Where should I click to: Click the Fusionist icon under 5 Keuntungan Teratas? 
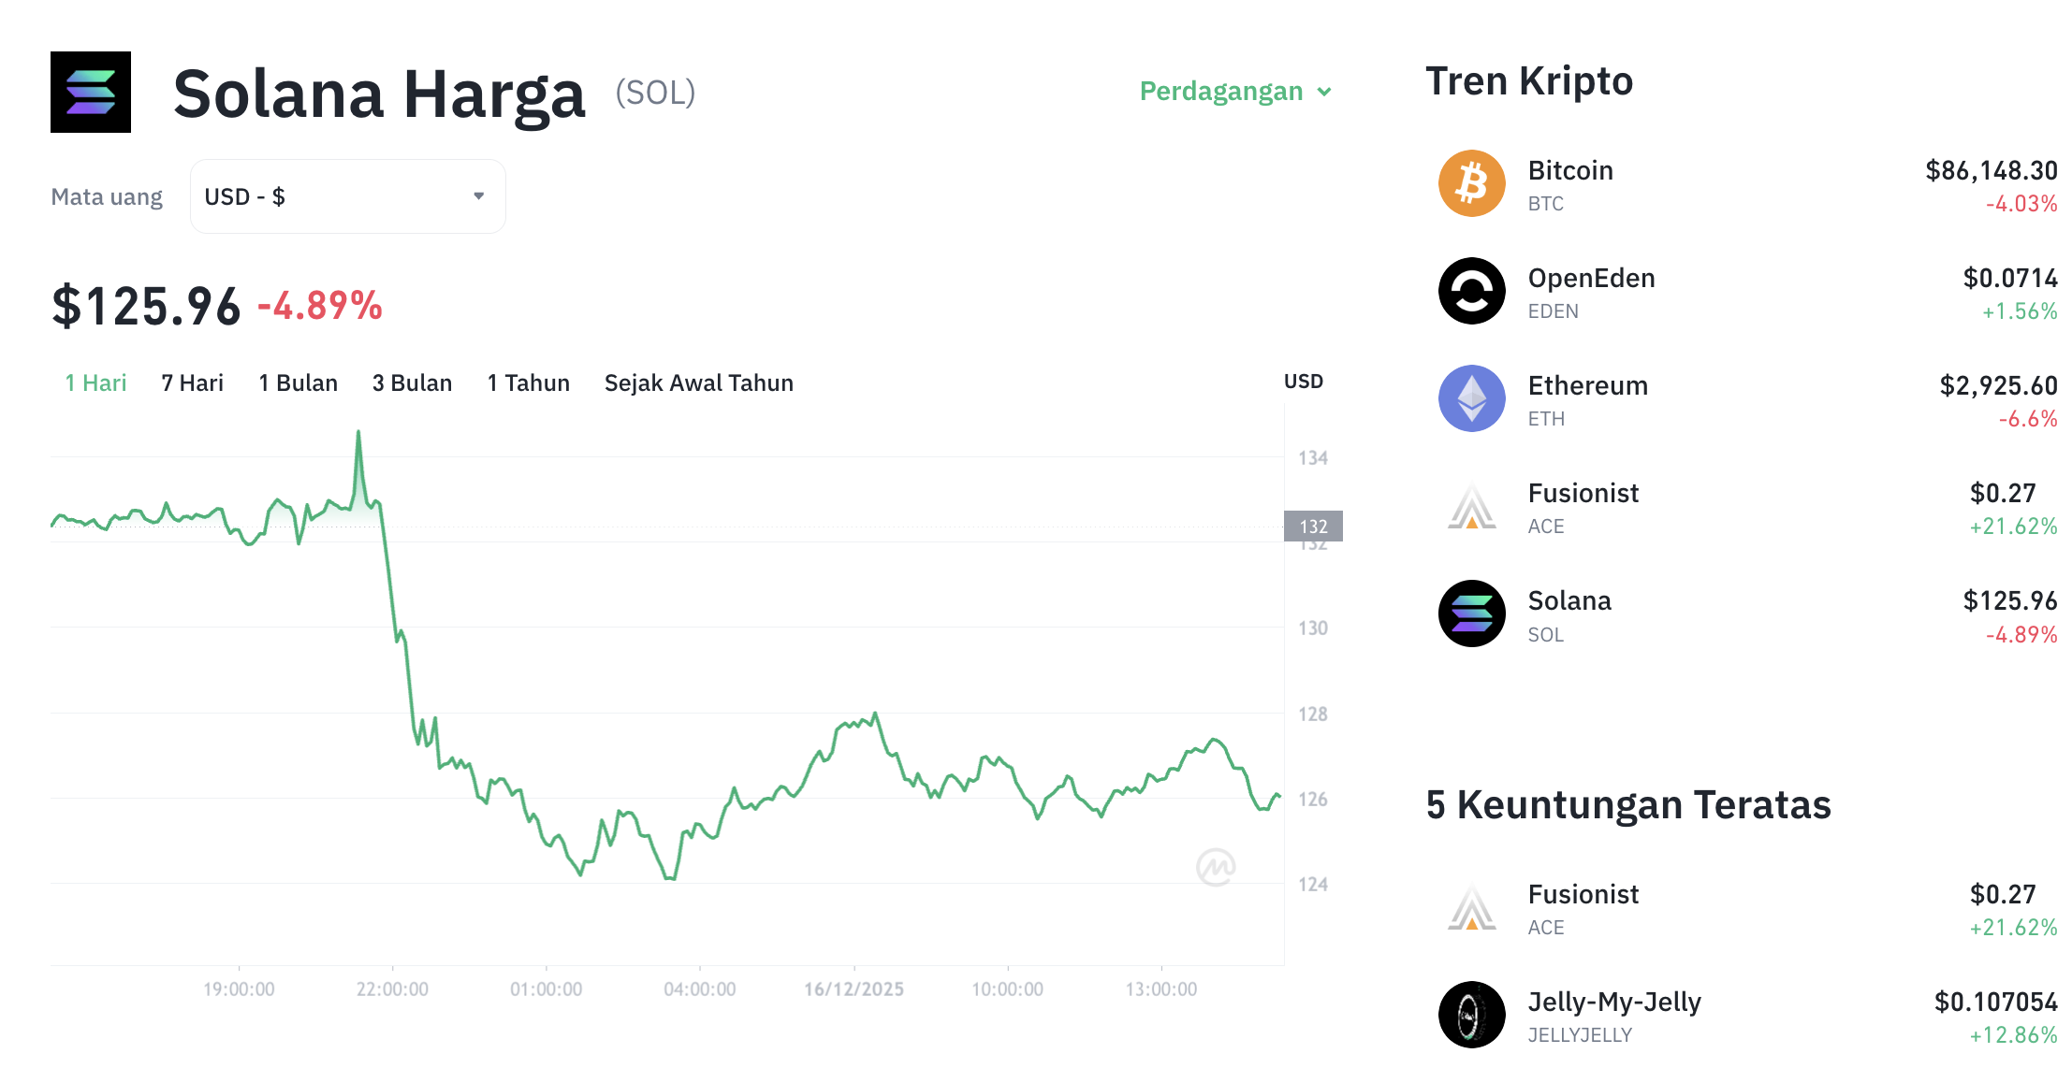click(1471, 908)
